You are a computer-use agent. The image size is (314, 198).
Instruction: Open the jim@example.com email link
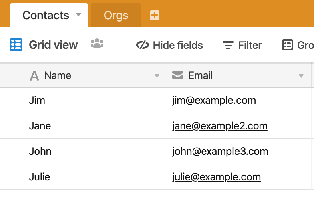pyautogui.click(x=214, y=101)
